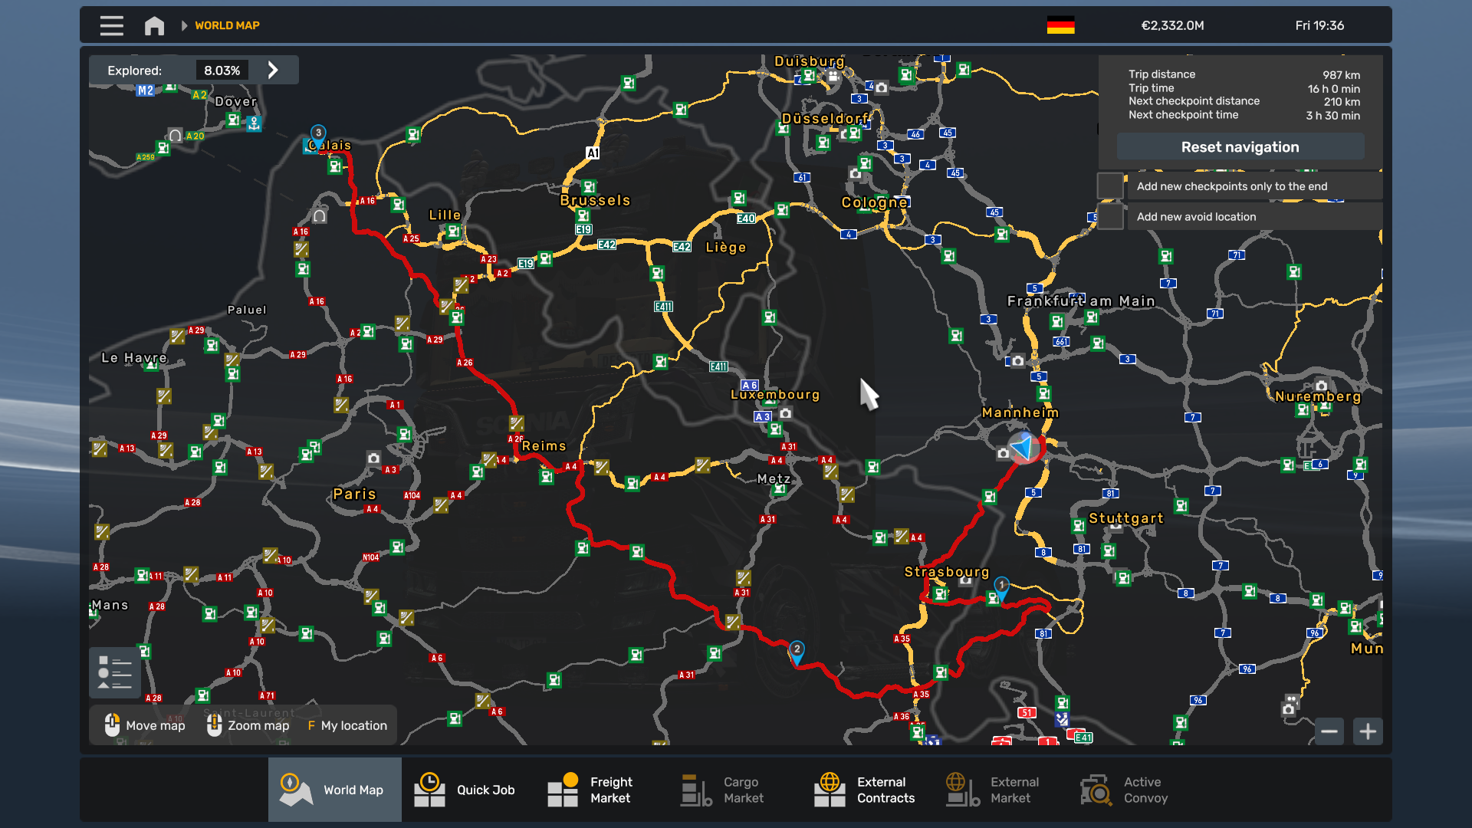Expand the Explored percentage panel arrow

coord(273,71)
